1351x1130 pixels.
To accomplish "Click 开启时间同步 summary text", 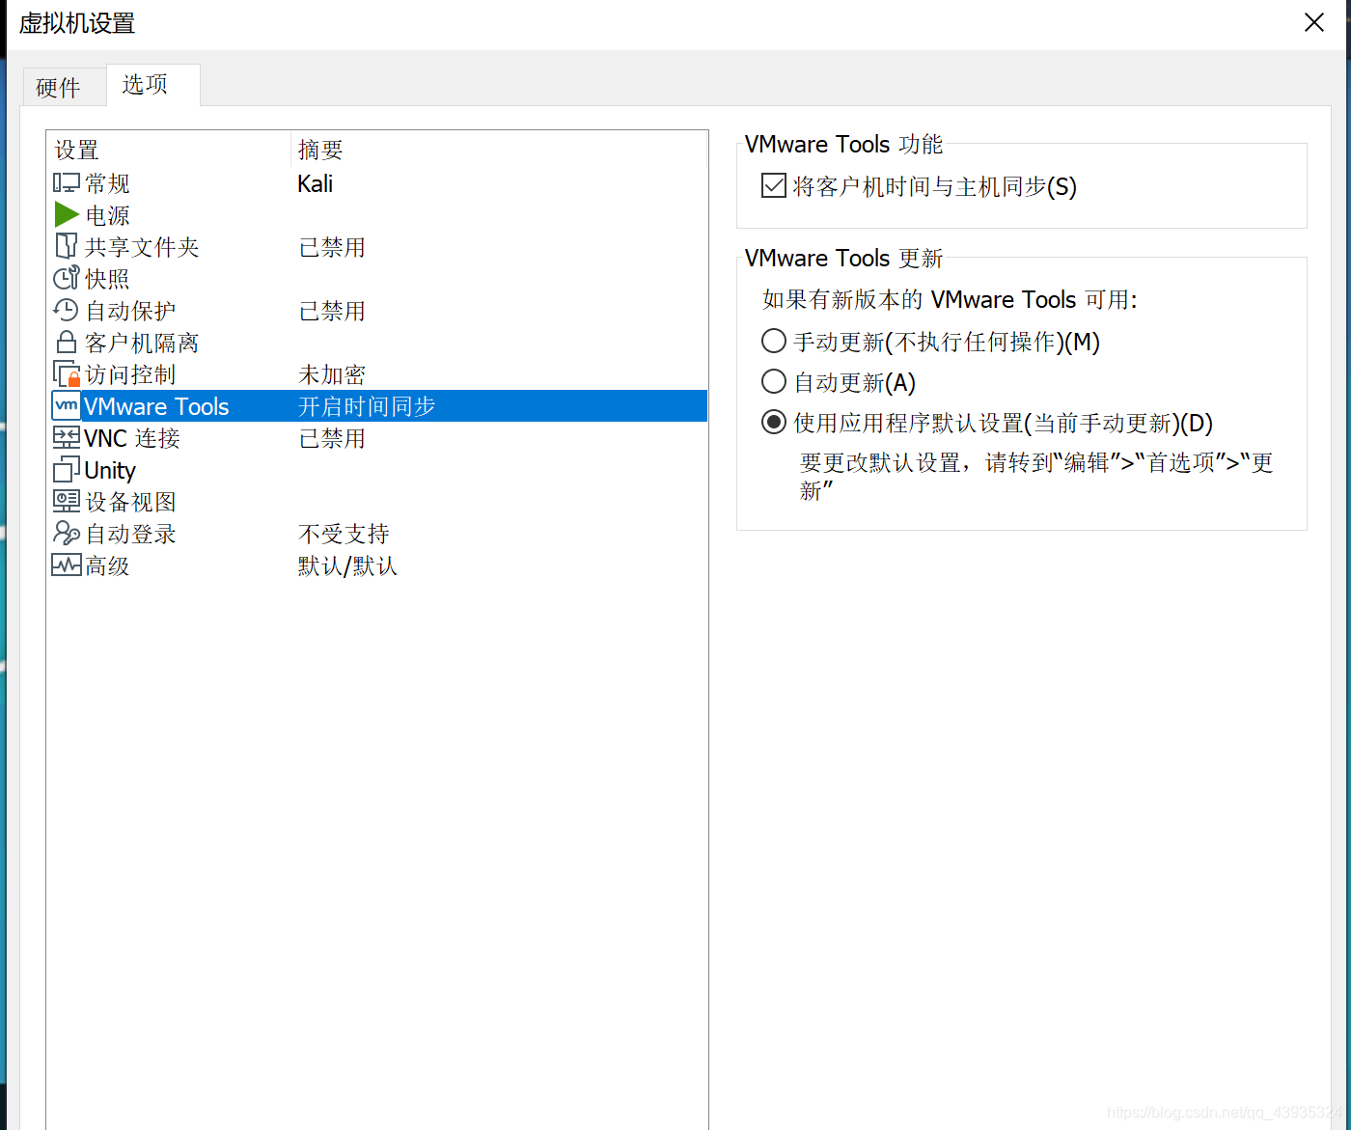I will (x=367, y=406).
